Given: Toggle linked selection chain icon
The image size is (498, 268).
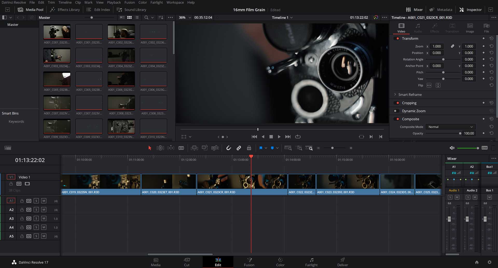Looking at the screenshot, I should pos(239,148).
